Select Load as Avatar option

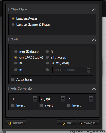(13, 19)
